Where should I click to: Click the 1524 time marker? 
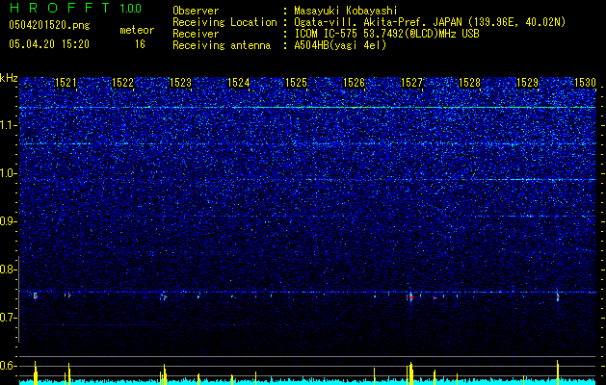pos(239,82)
